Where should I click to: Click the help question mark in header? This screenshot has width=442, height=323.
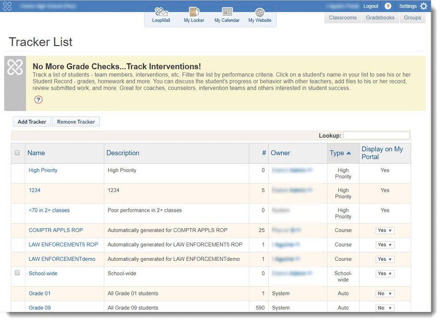pos(388,6)
